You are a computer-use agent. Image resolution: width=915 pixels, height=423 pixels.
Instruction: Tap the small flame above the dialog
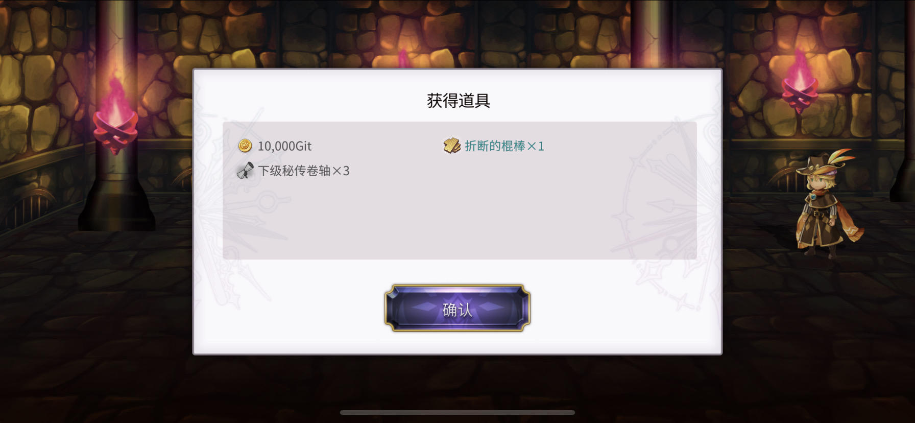403,58
